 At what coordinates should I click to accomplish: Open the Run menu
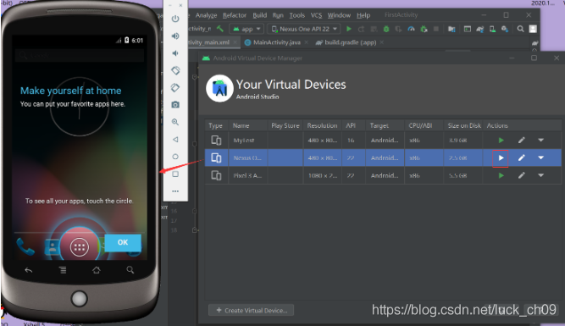click(x=278, y=15)
